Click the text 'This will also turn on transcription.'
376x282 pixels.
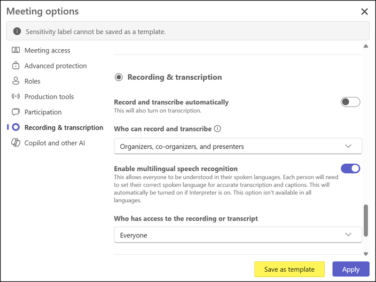tap(157, 111)
